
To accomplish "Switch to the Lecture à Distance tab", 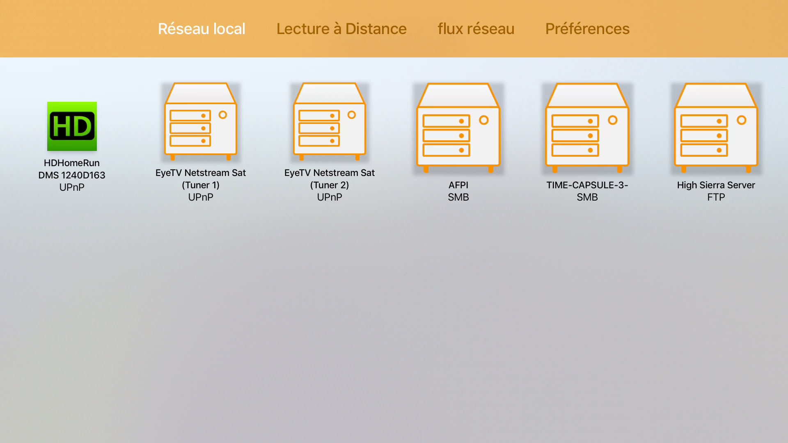I will point(341,29).
